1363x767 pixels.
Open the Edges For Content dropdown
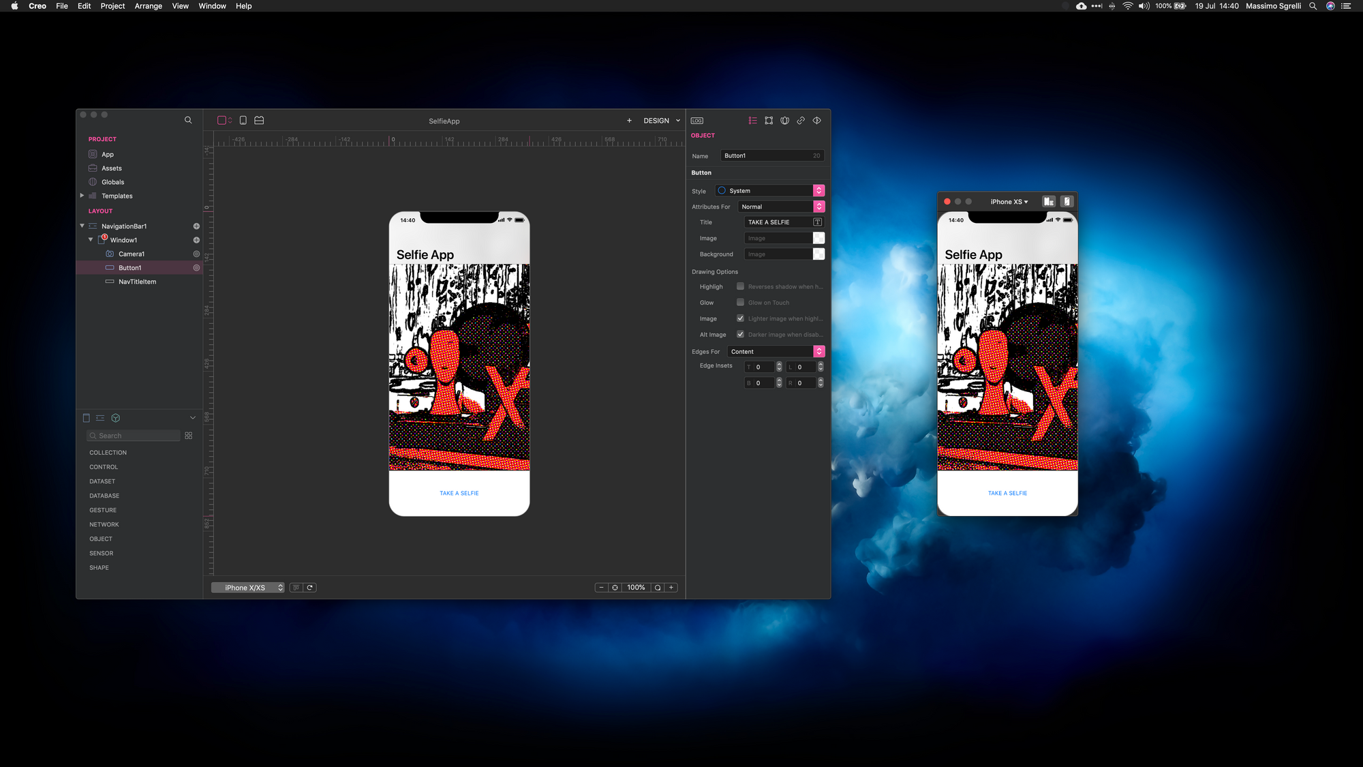pos(776,352)
